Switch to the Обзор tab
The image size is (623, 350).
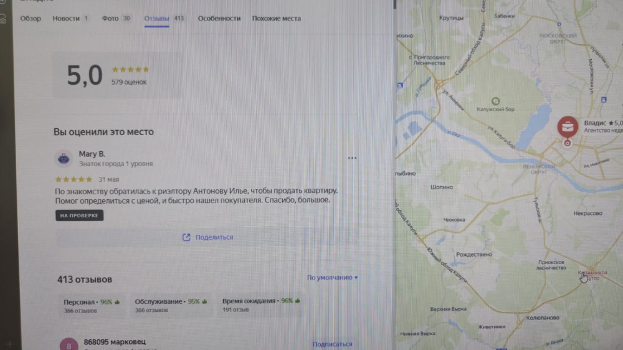click(x=31, y=18)
